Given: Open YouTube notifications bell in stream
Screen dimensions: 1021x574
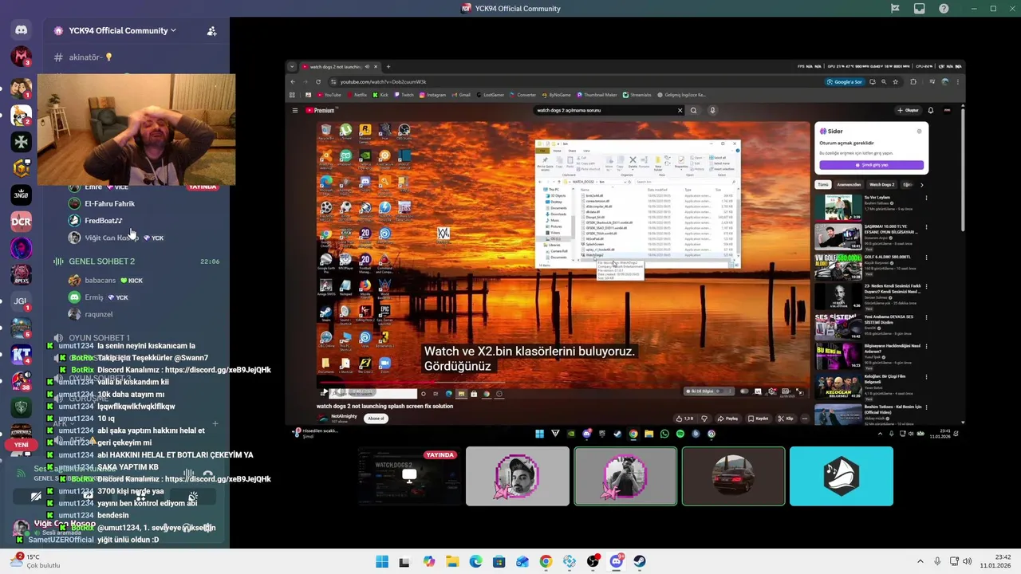Looking at the screenshot, I should click(x=931, y=111).
